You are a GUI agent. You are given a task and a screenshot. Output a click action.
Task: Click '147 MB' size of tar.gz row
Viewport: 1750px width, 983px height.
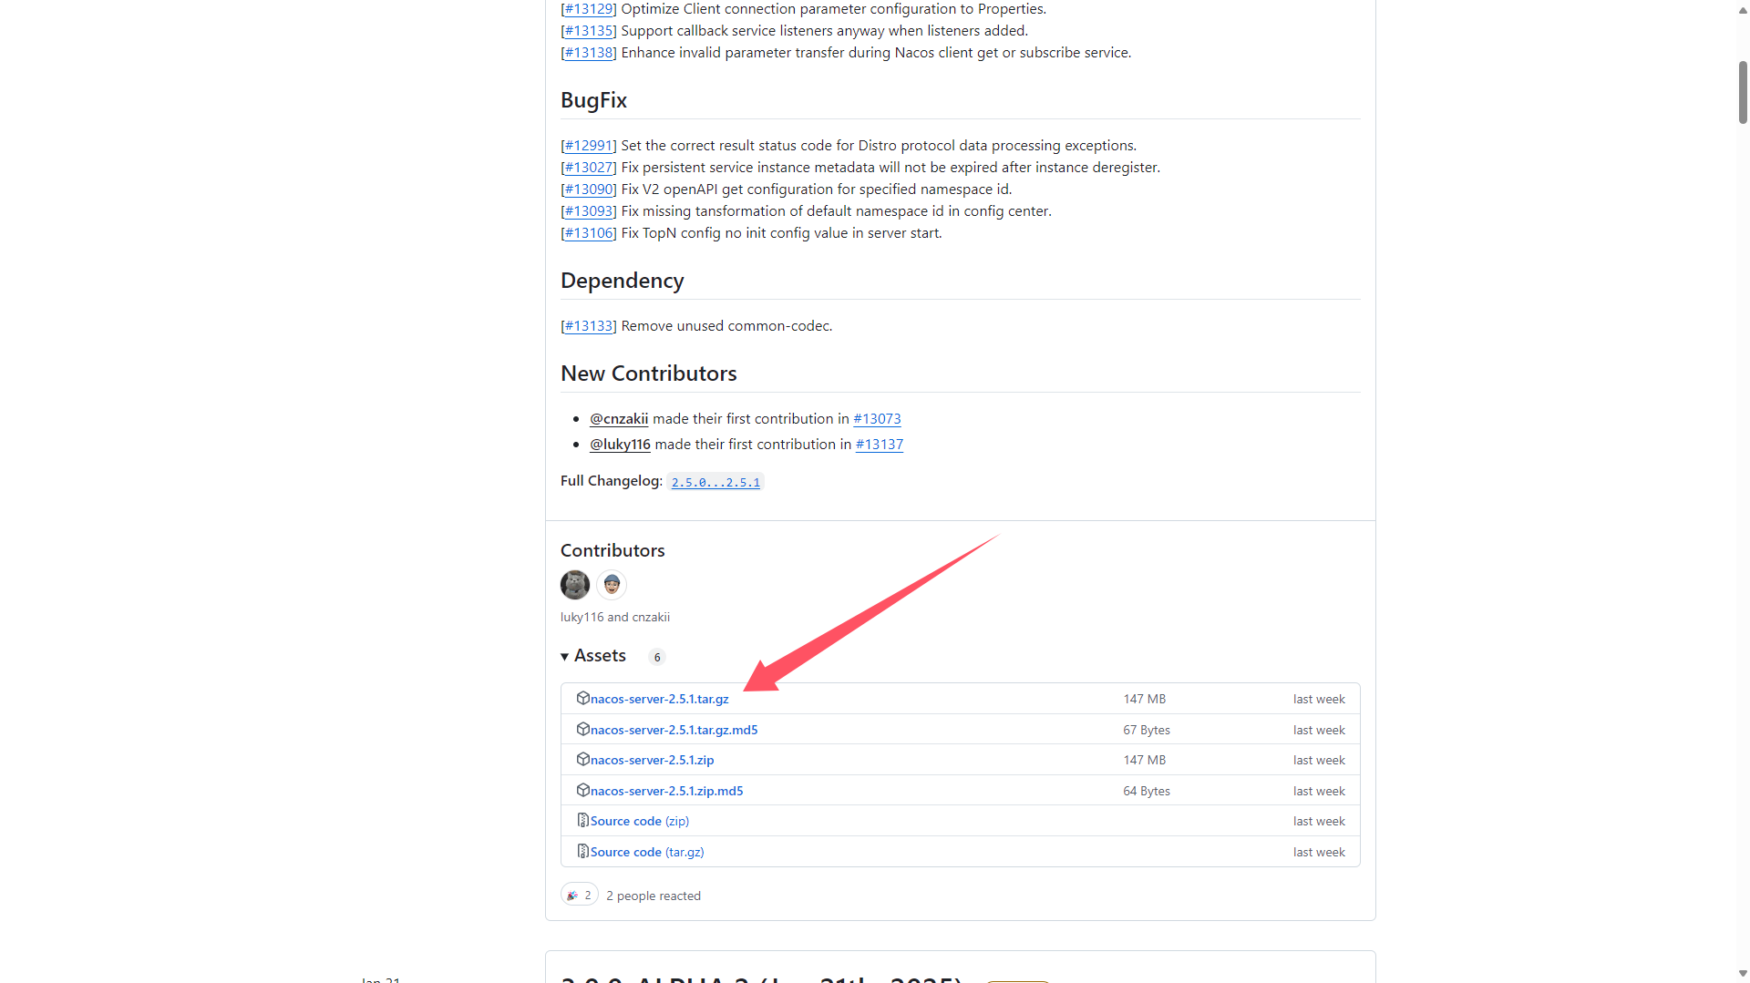tap(1145, 699)
